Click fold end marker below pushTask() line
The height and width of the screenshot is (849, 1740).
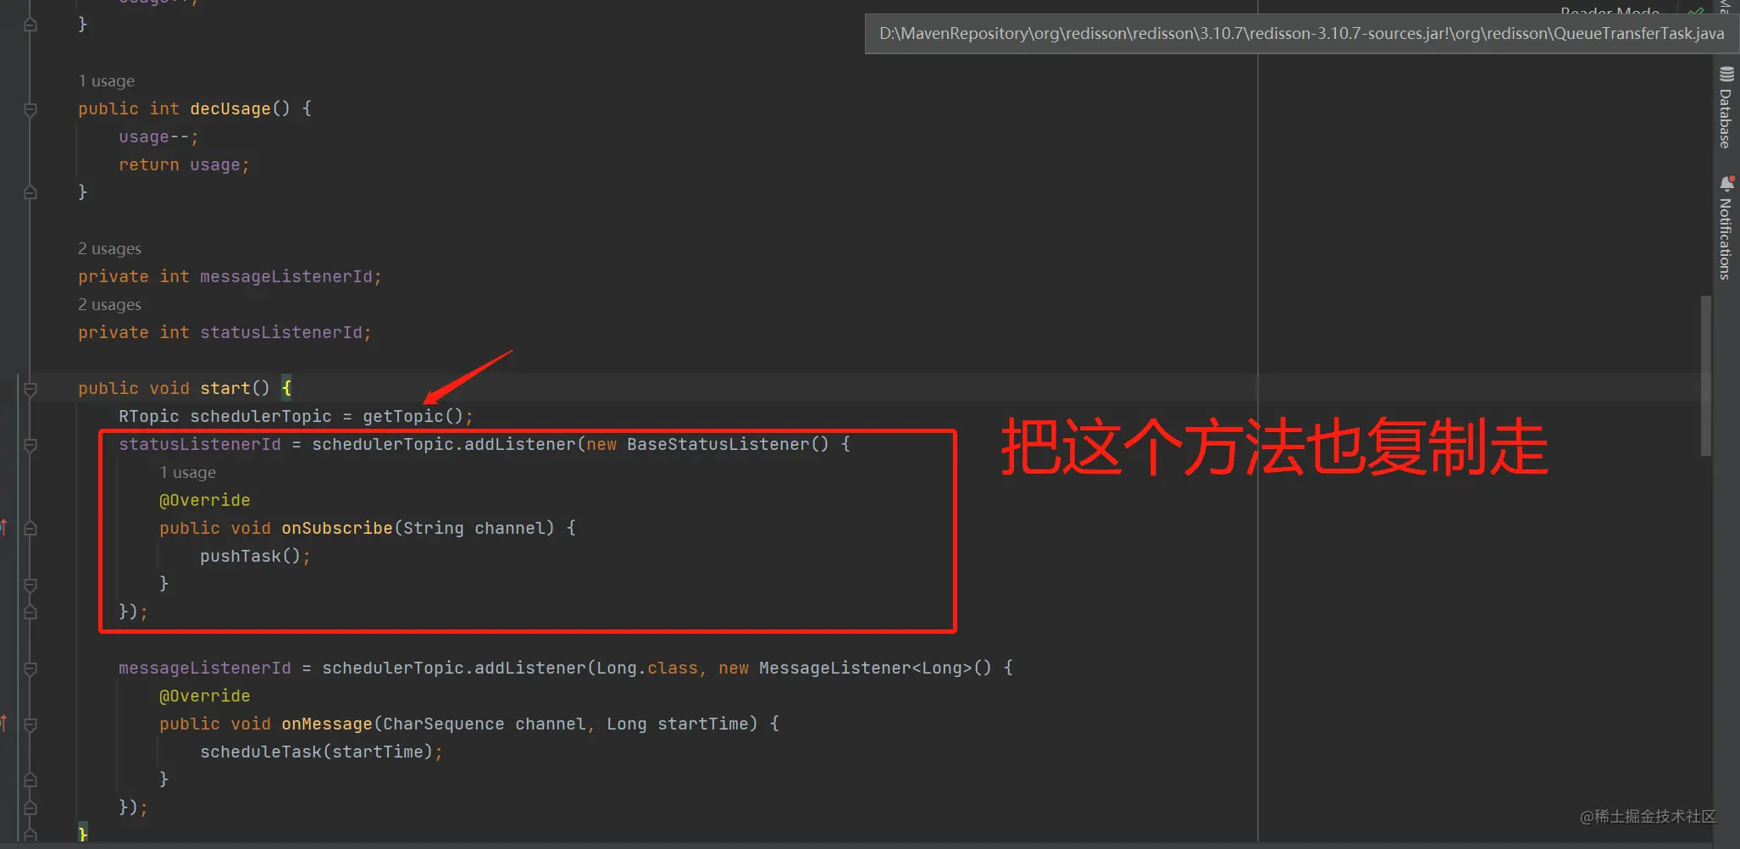tap(30, 585)
